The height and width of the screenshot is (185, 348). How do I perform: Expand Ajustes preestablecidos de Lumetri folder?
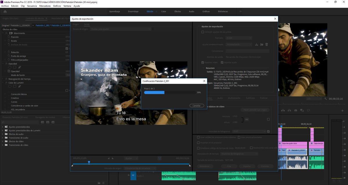(x=3, y=130)
